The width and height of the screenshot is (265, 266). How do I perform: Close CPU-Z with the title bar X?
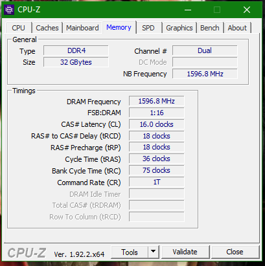[x=247, y=10]
